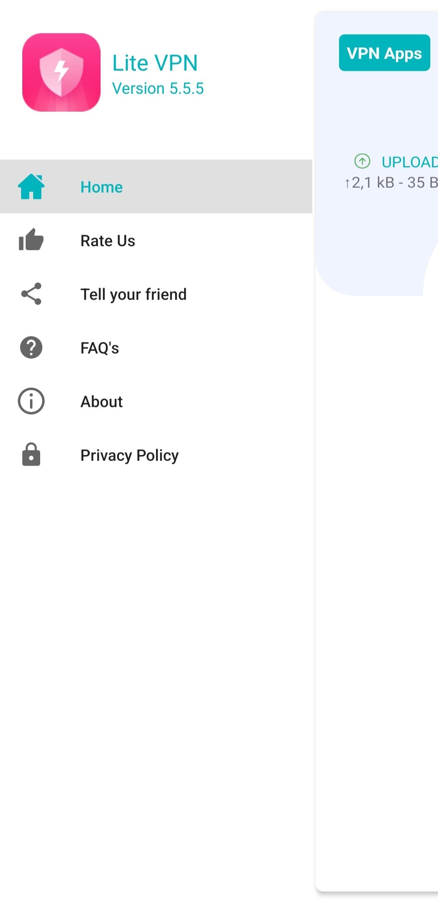
Task: Click the FAQ question mark icon
Action: (x=31, y=347)
